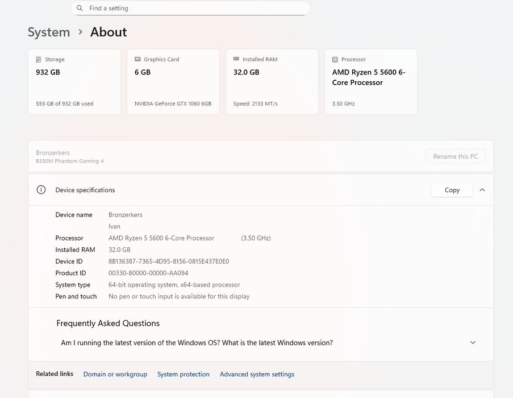Go back to System breadcrumb
This screenshot has width=513, height=398.
(49, 32)
